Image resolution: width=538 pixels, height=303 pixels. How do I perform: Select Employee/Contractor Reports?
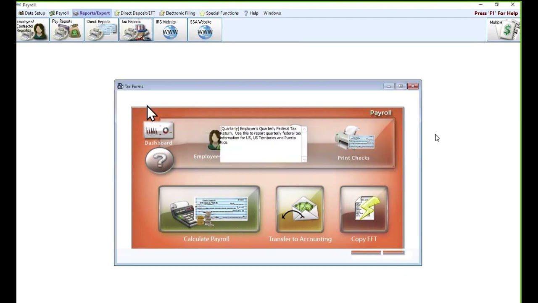(x=32, y=29)
